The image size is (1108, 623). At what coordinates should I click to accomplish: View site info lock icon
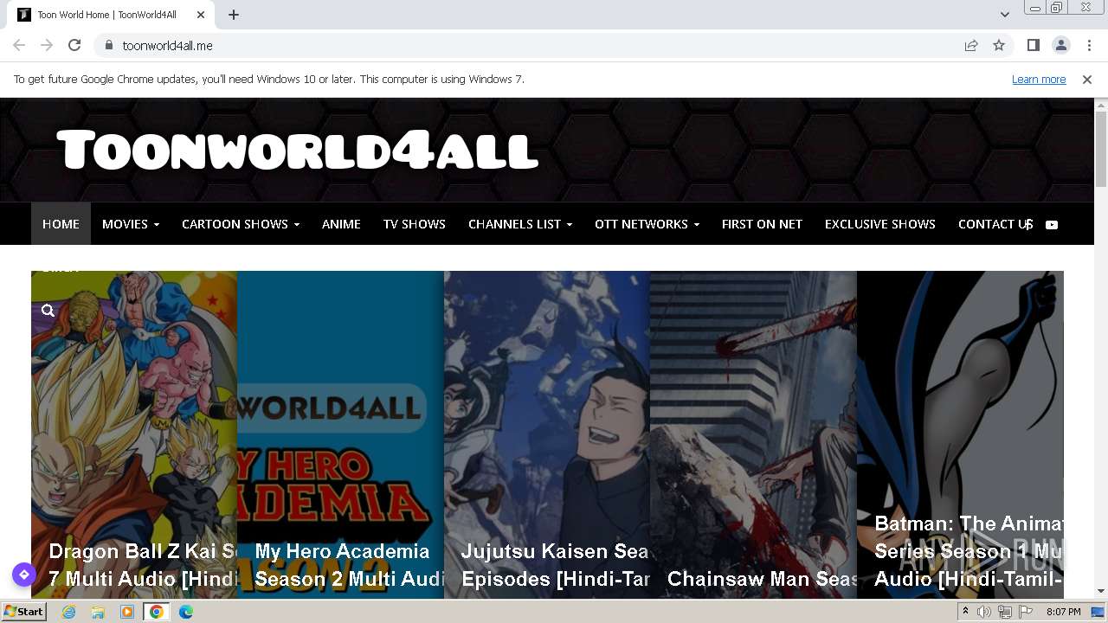108,45
